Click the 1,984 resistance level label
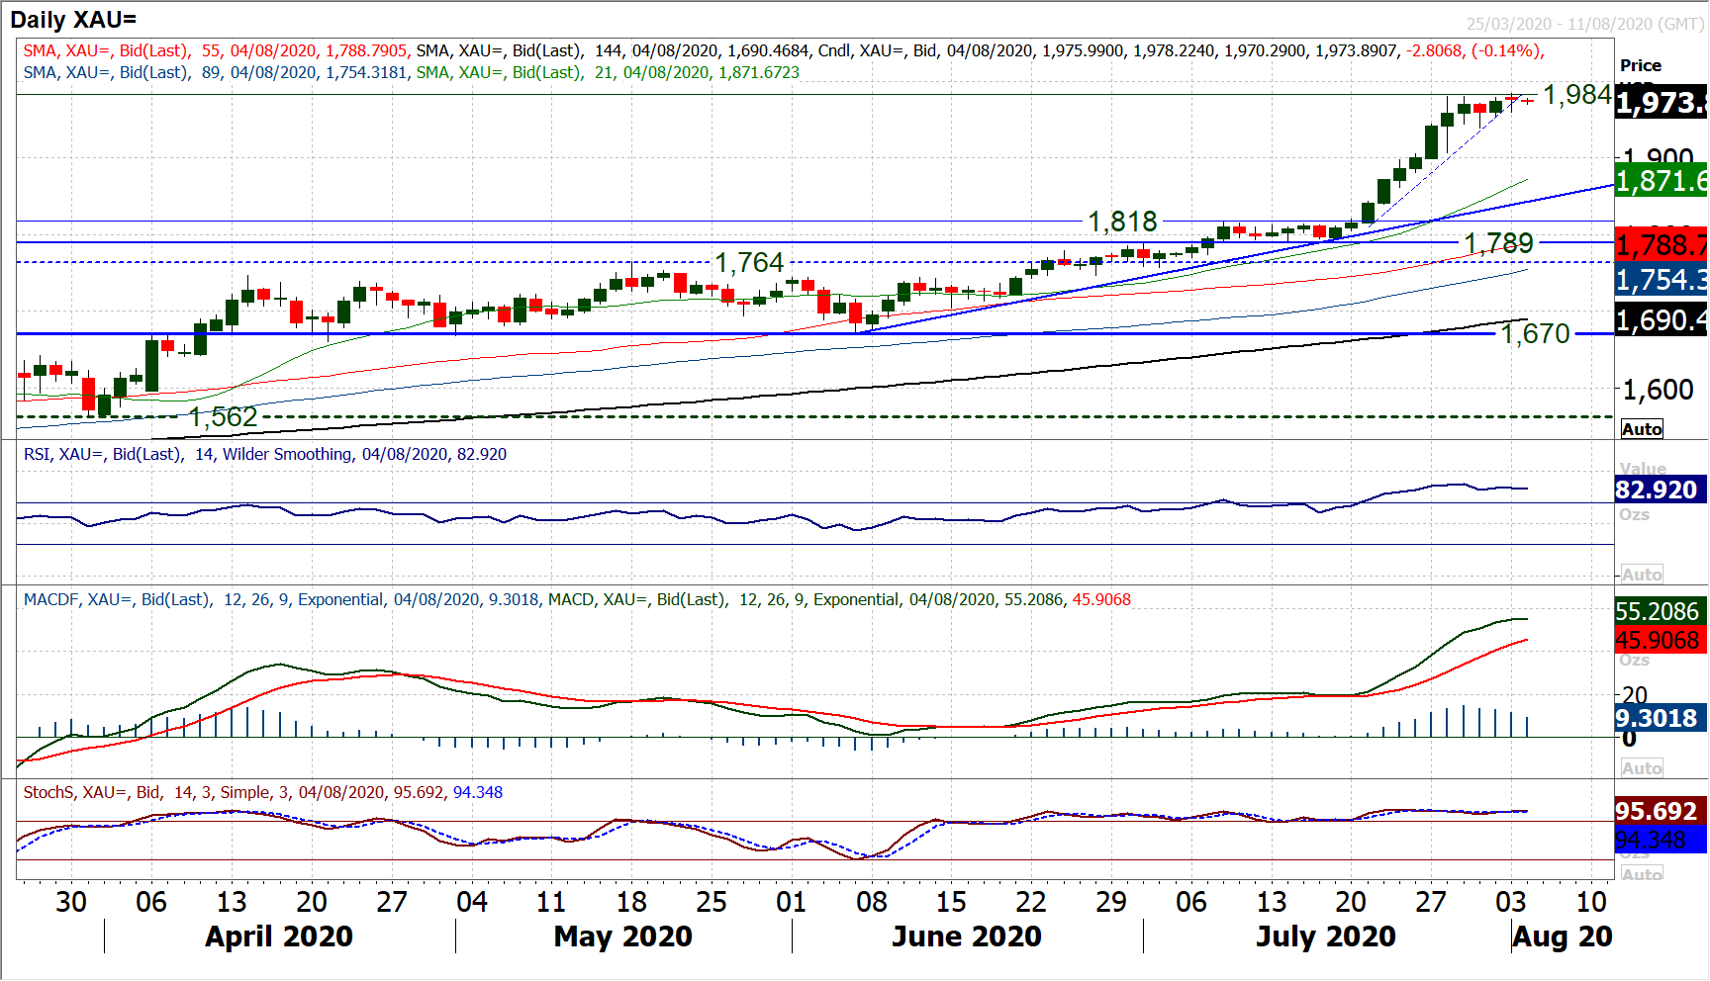Screen dimensions: 1710x981 click(x=1576, y=95)
